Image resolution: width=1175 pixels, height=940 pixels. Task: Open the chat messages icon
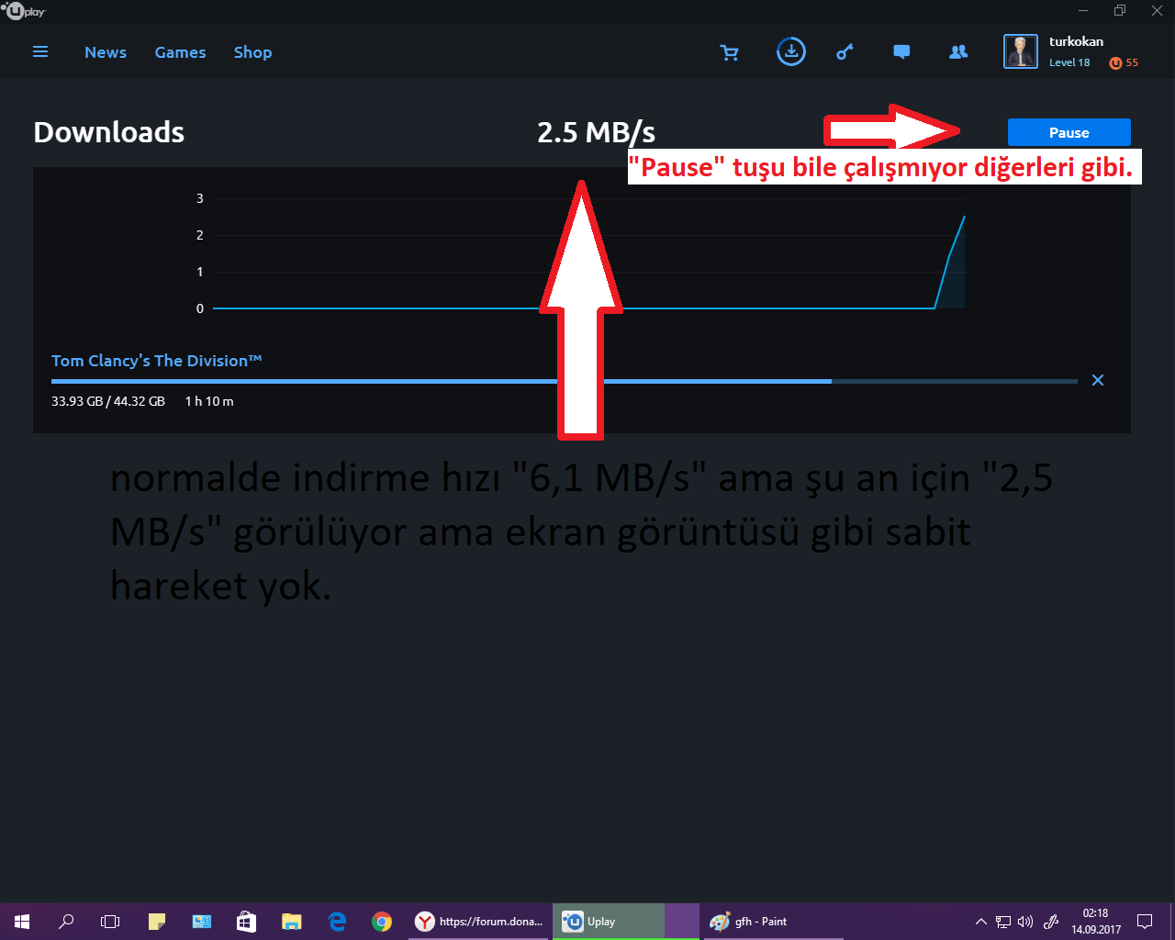point(901,52)
